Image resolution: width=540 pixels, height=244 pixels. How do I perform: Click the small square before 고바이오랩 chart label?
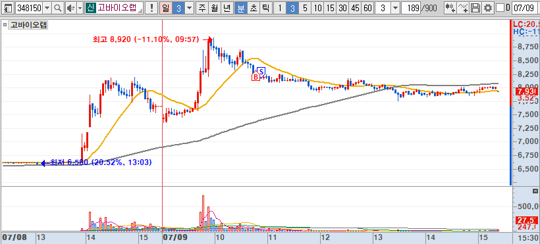pyautogui.click(x=5, y=25)
